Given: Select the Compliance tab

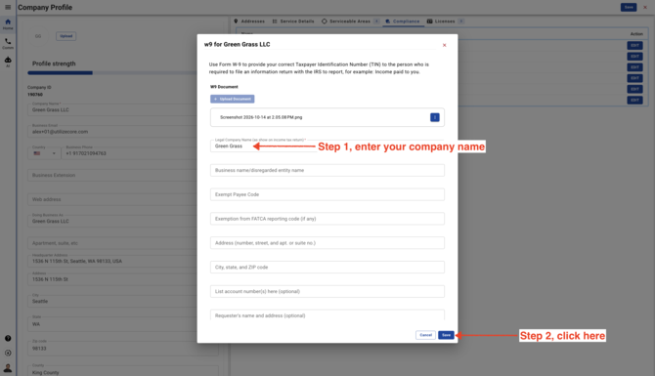Looking at the screenshot, I should point(403,21).
